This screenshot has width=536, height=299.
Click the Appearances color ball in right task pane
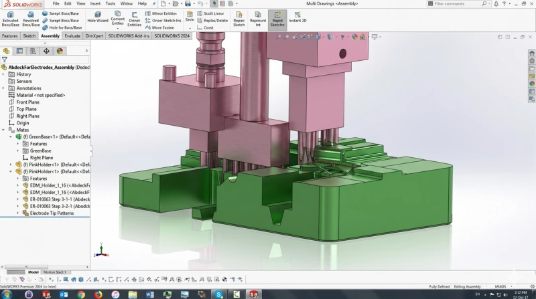coord(531,84)
